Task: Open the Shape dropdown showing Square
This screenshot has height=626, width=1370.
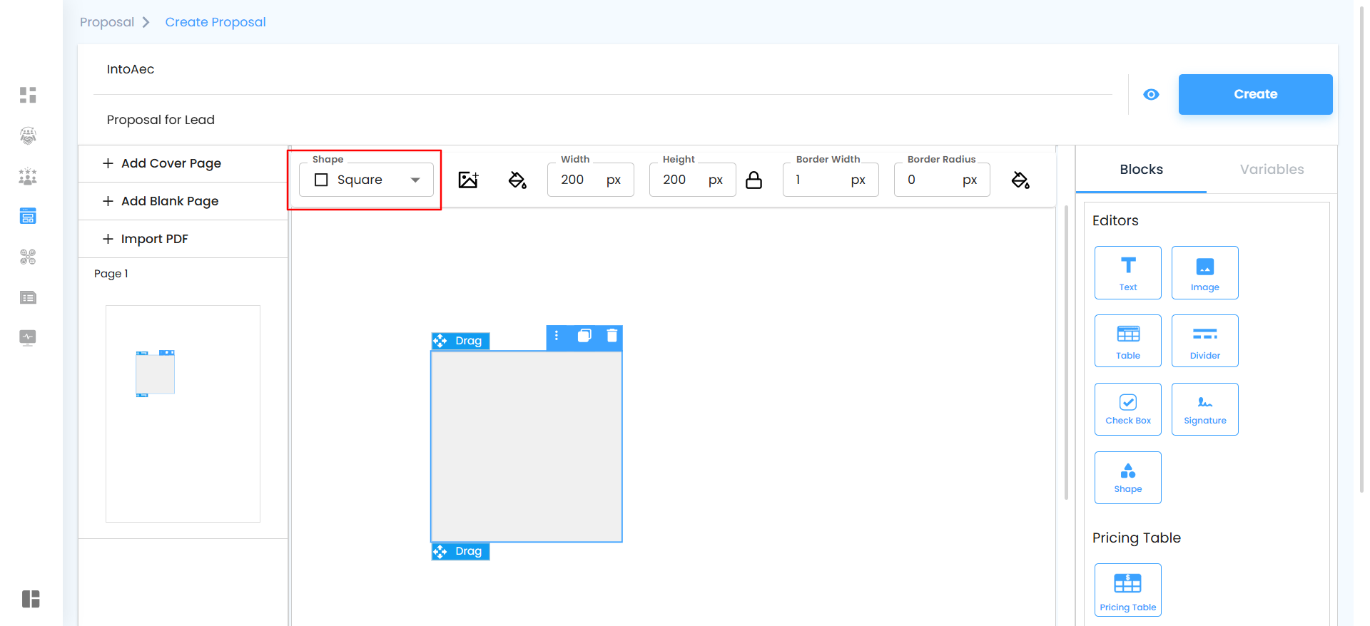Action: 366,180
